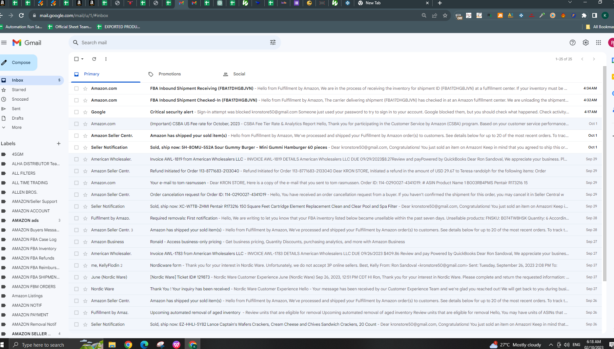Launch Microsoft Edge from the taskbar

(144, 345)
